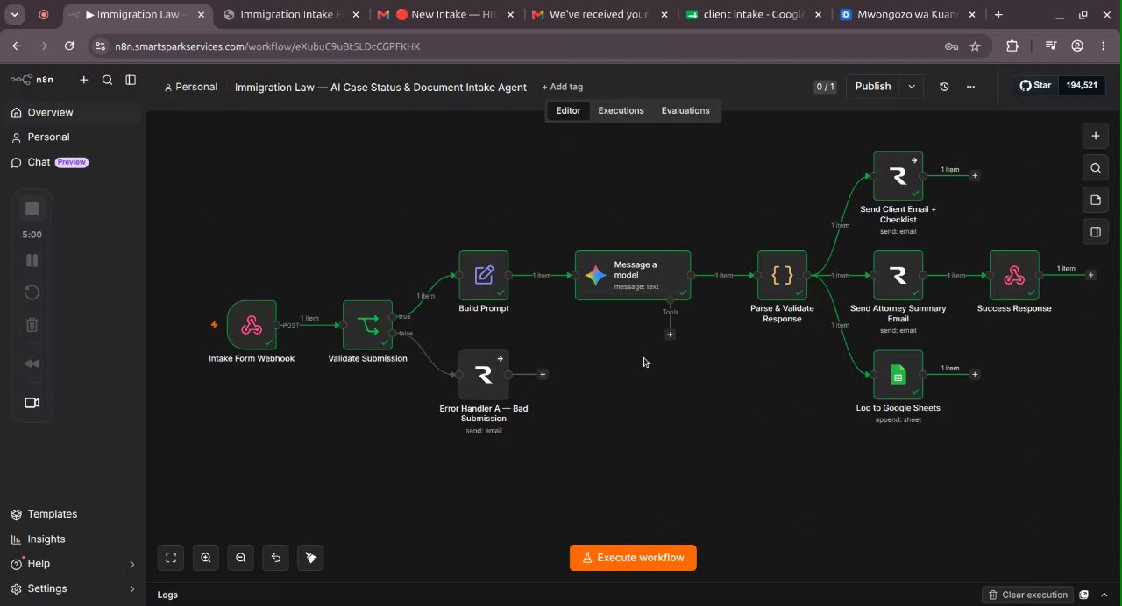Toggle the recorder camera
Viewport: 1122px width, 606px height.
32,403
